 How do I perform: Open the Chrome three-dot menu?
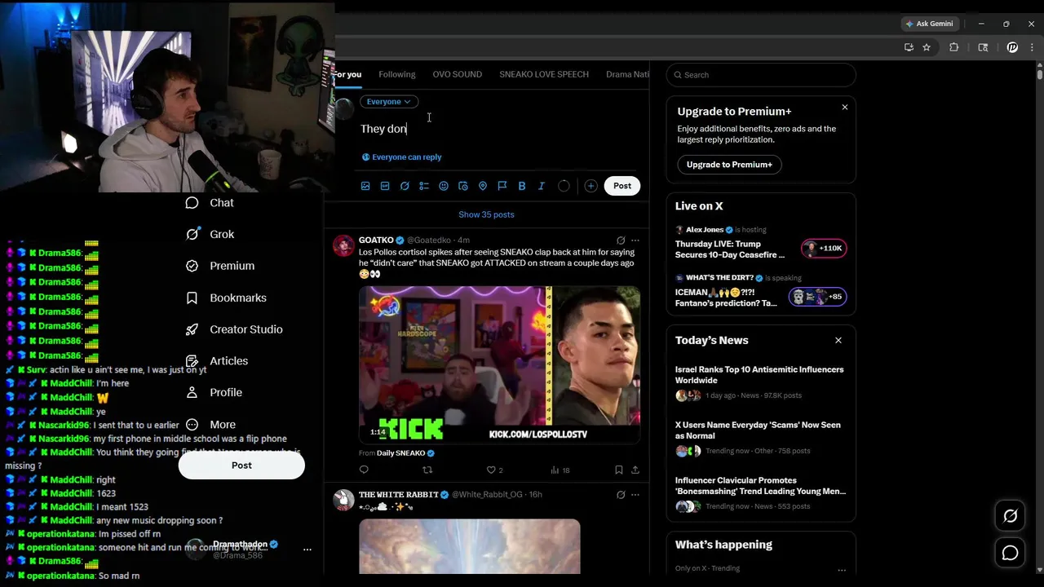click(1032, 47)
